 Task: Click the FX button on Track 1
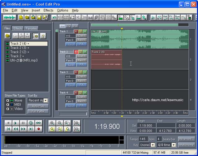click(82, 44)
